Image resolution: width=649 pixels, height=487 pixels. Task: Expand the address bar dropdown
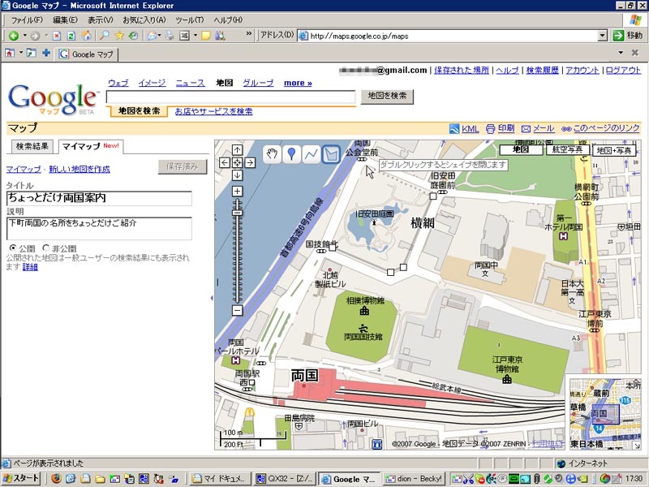click(x=603, y=36)
